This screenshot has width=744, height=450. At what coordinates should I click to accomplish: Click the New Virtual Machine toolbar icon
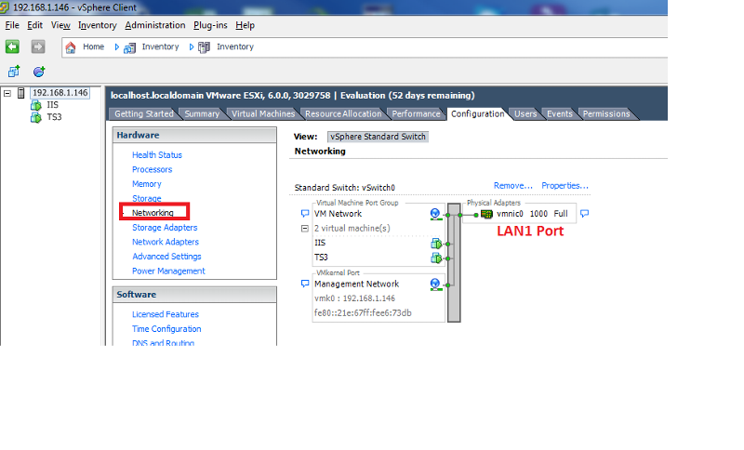click(x=14, y=72)
